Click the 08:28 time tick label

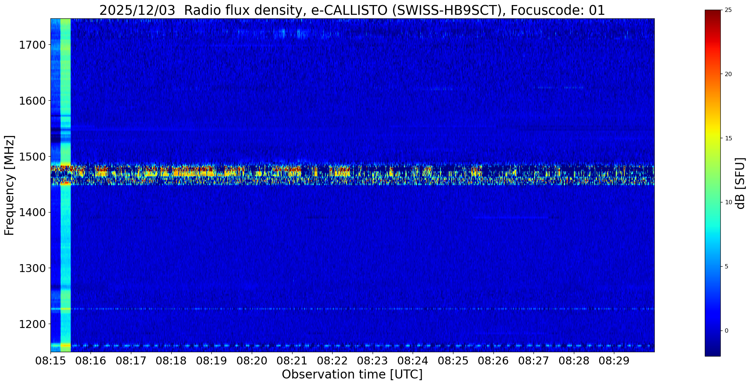(x=574, y=361)
